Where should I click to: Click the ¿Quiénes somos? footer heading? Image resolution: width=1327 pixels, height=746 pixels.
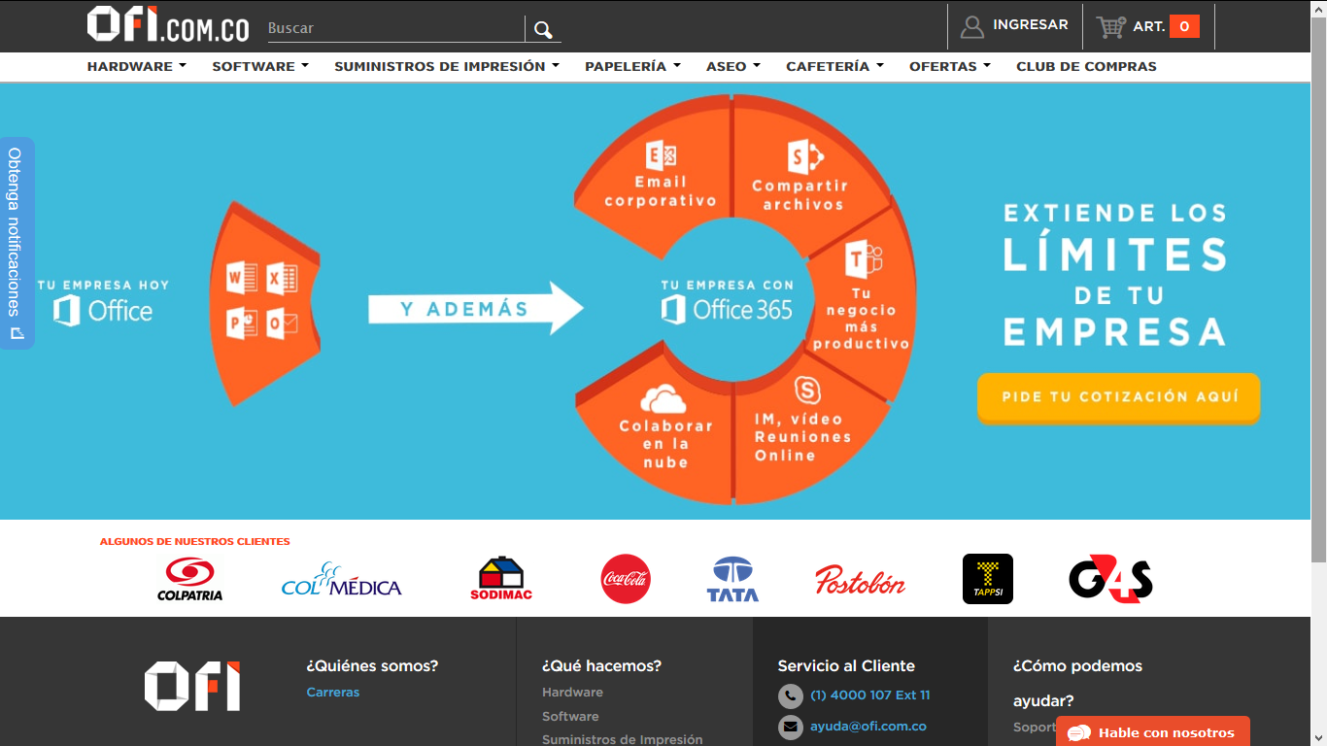tap(372, 666)
